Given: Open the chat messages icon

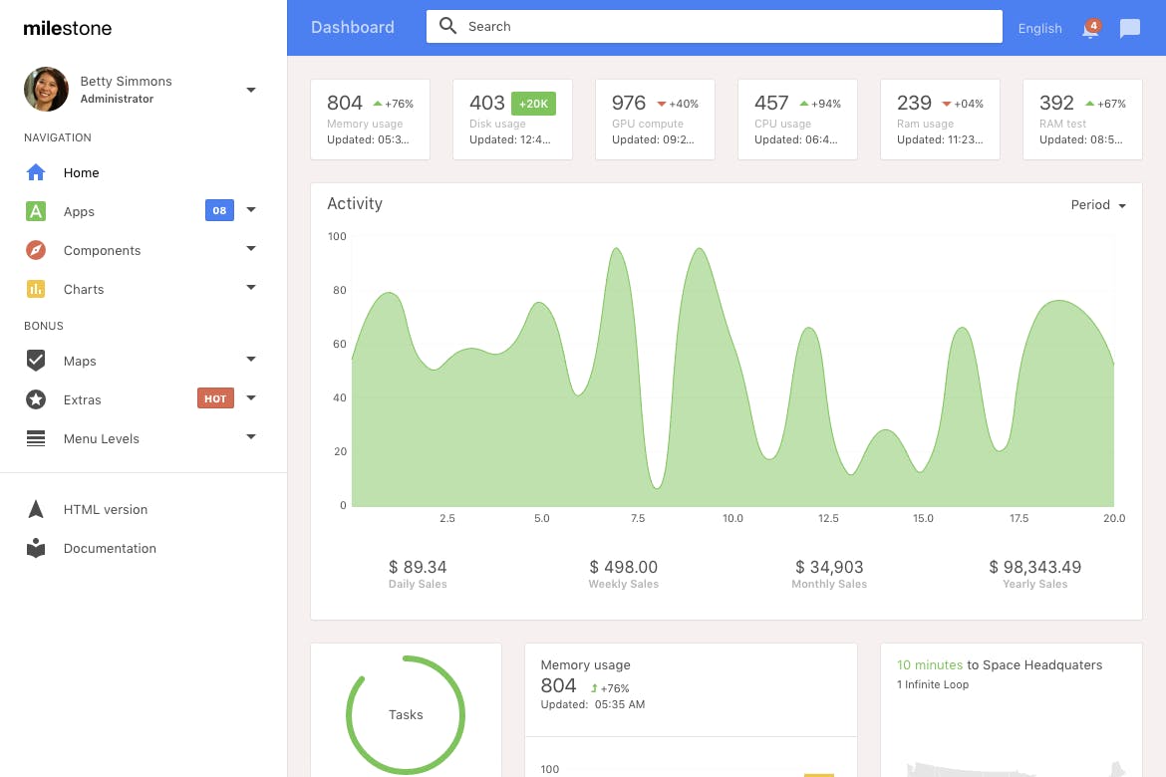Looking at the screenshot, I should click(1130, 28).
